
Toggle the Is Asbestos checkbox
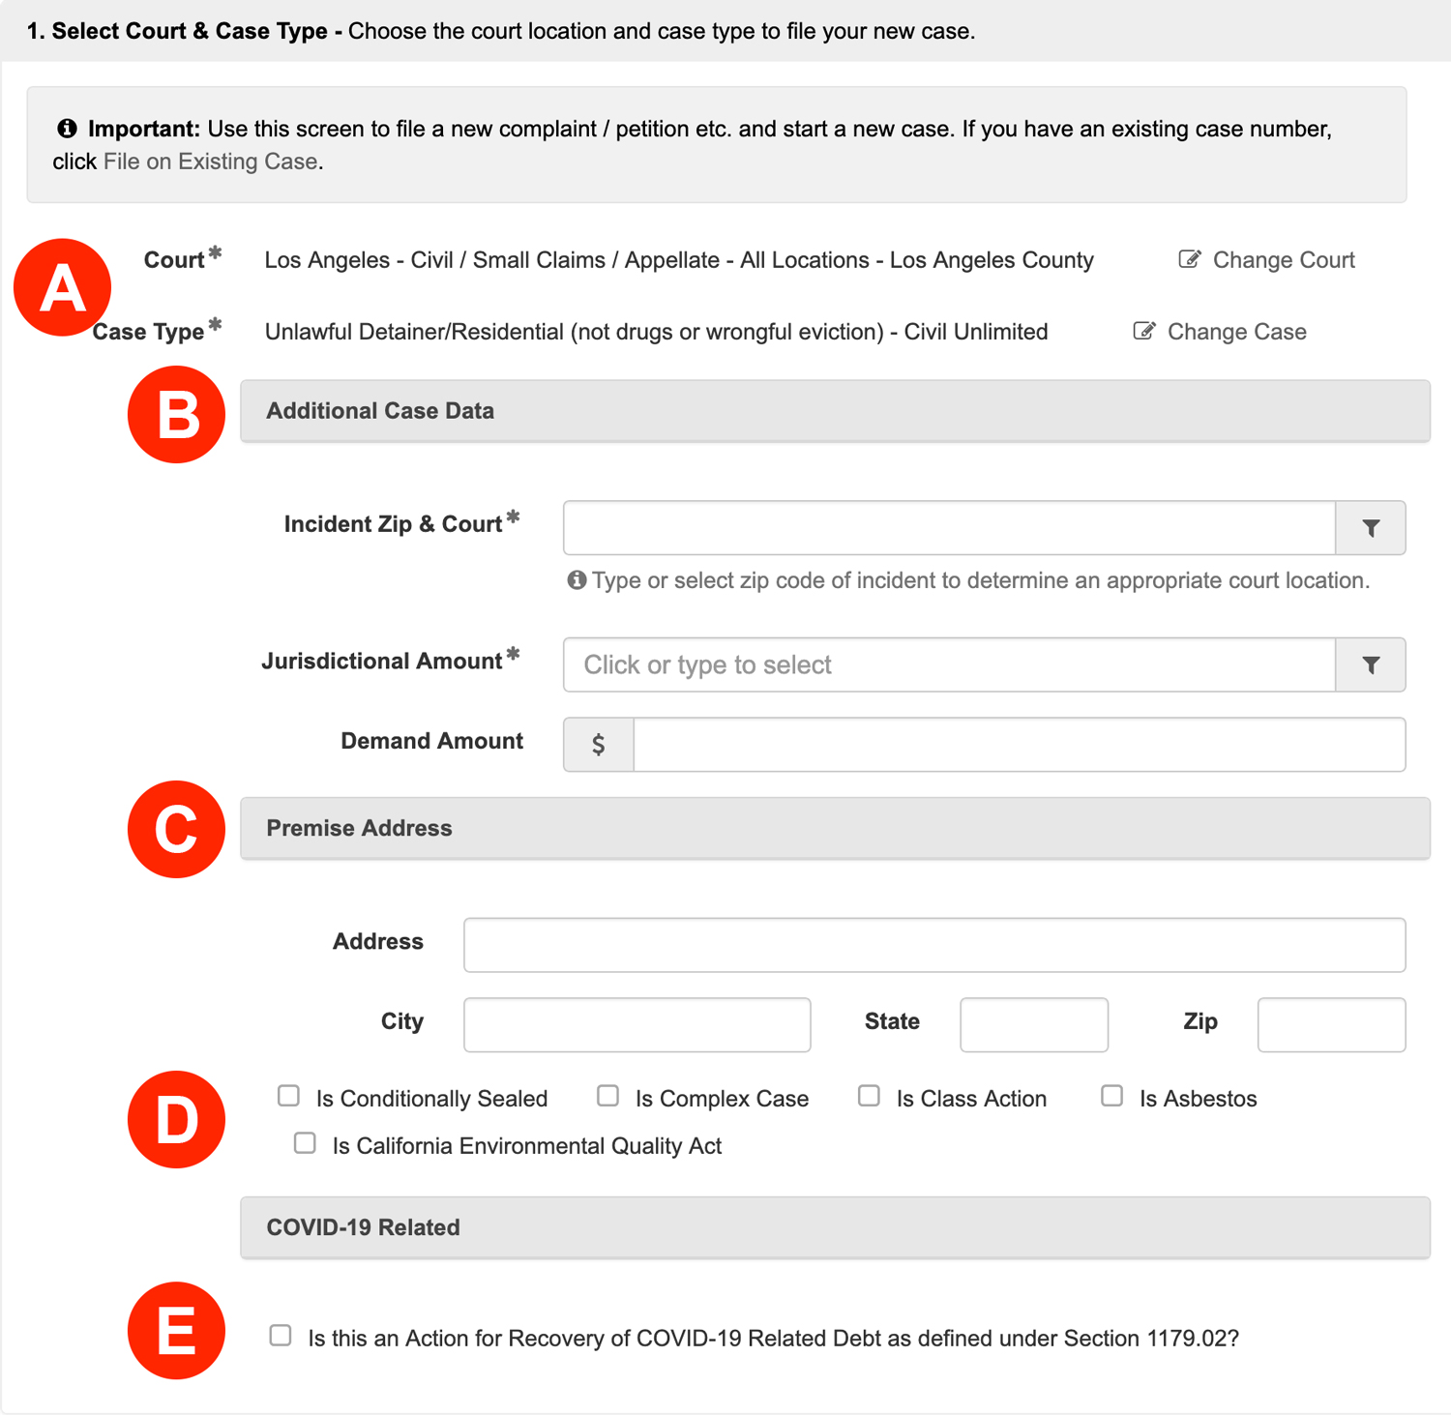click(1112, 1096)
